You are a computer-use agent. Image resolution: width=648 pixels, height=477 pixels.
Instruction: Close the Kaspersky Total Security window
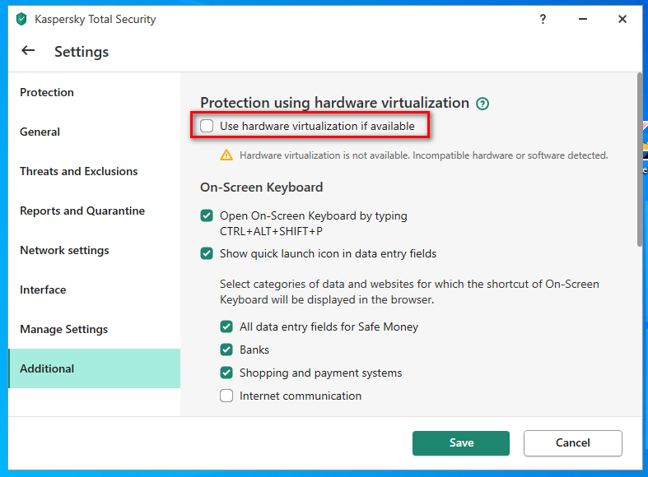click(622, 19)
